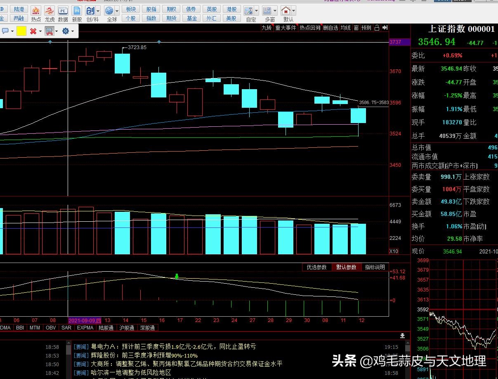The image size is (498, 379).
Task: Select the 热点 flame icon
Action: point(36,11)
